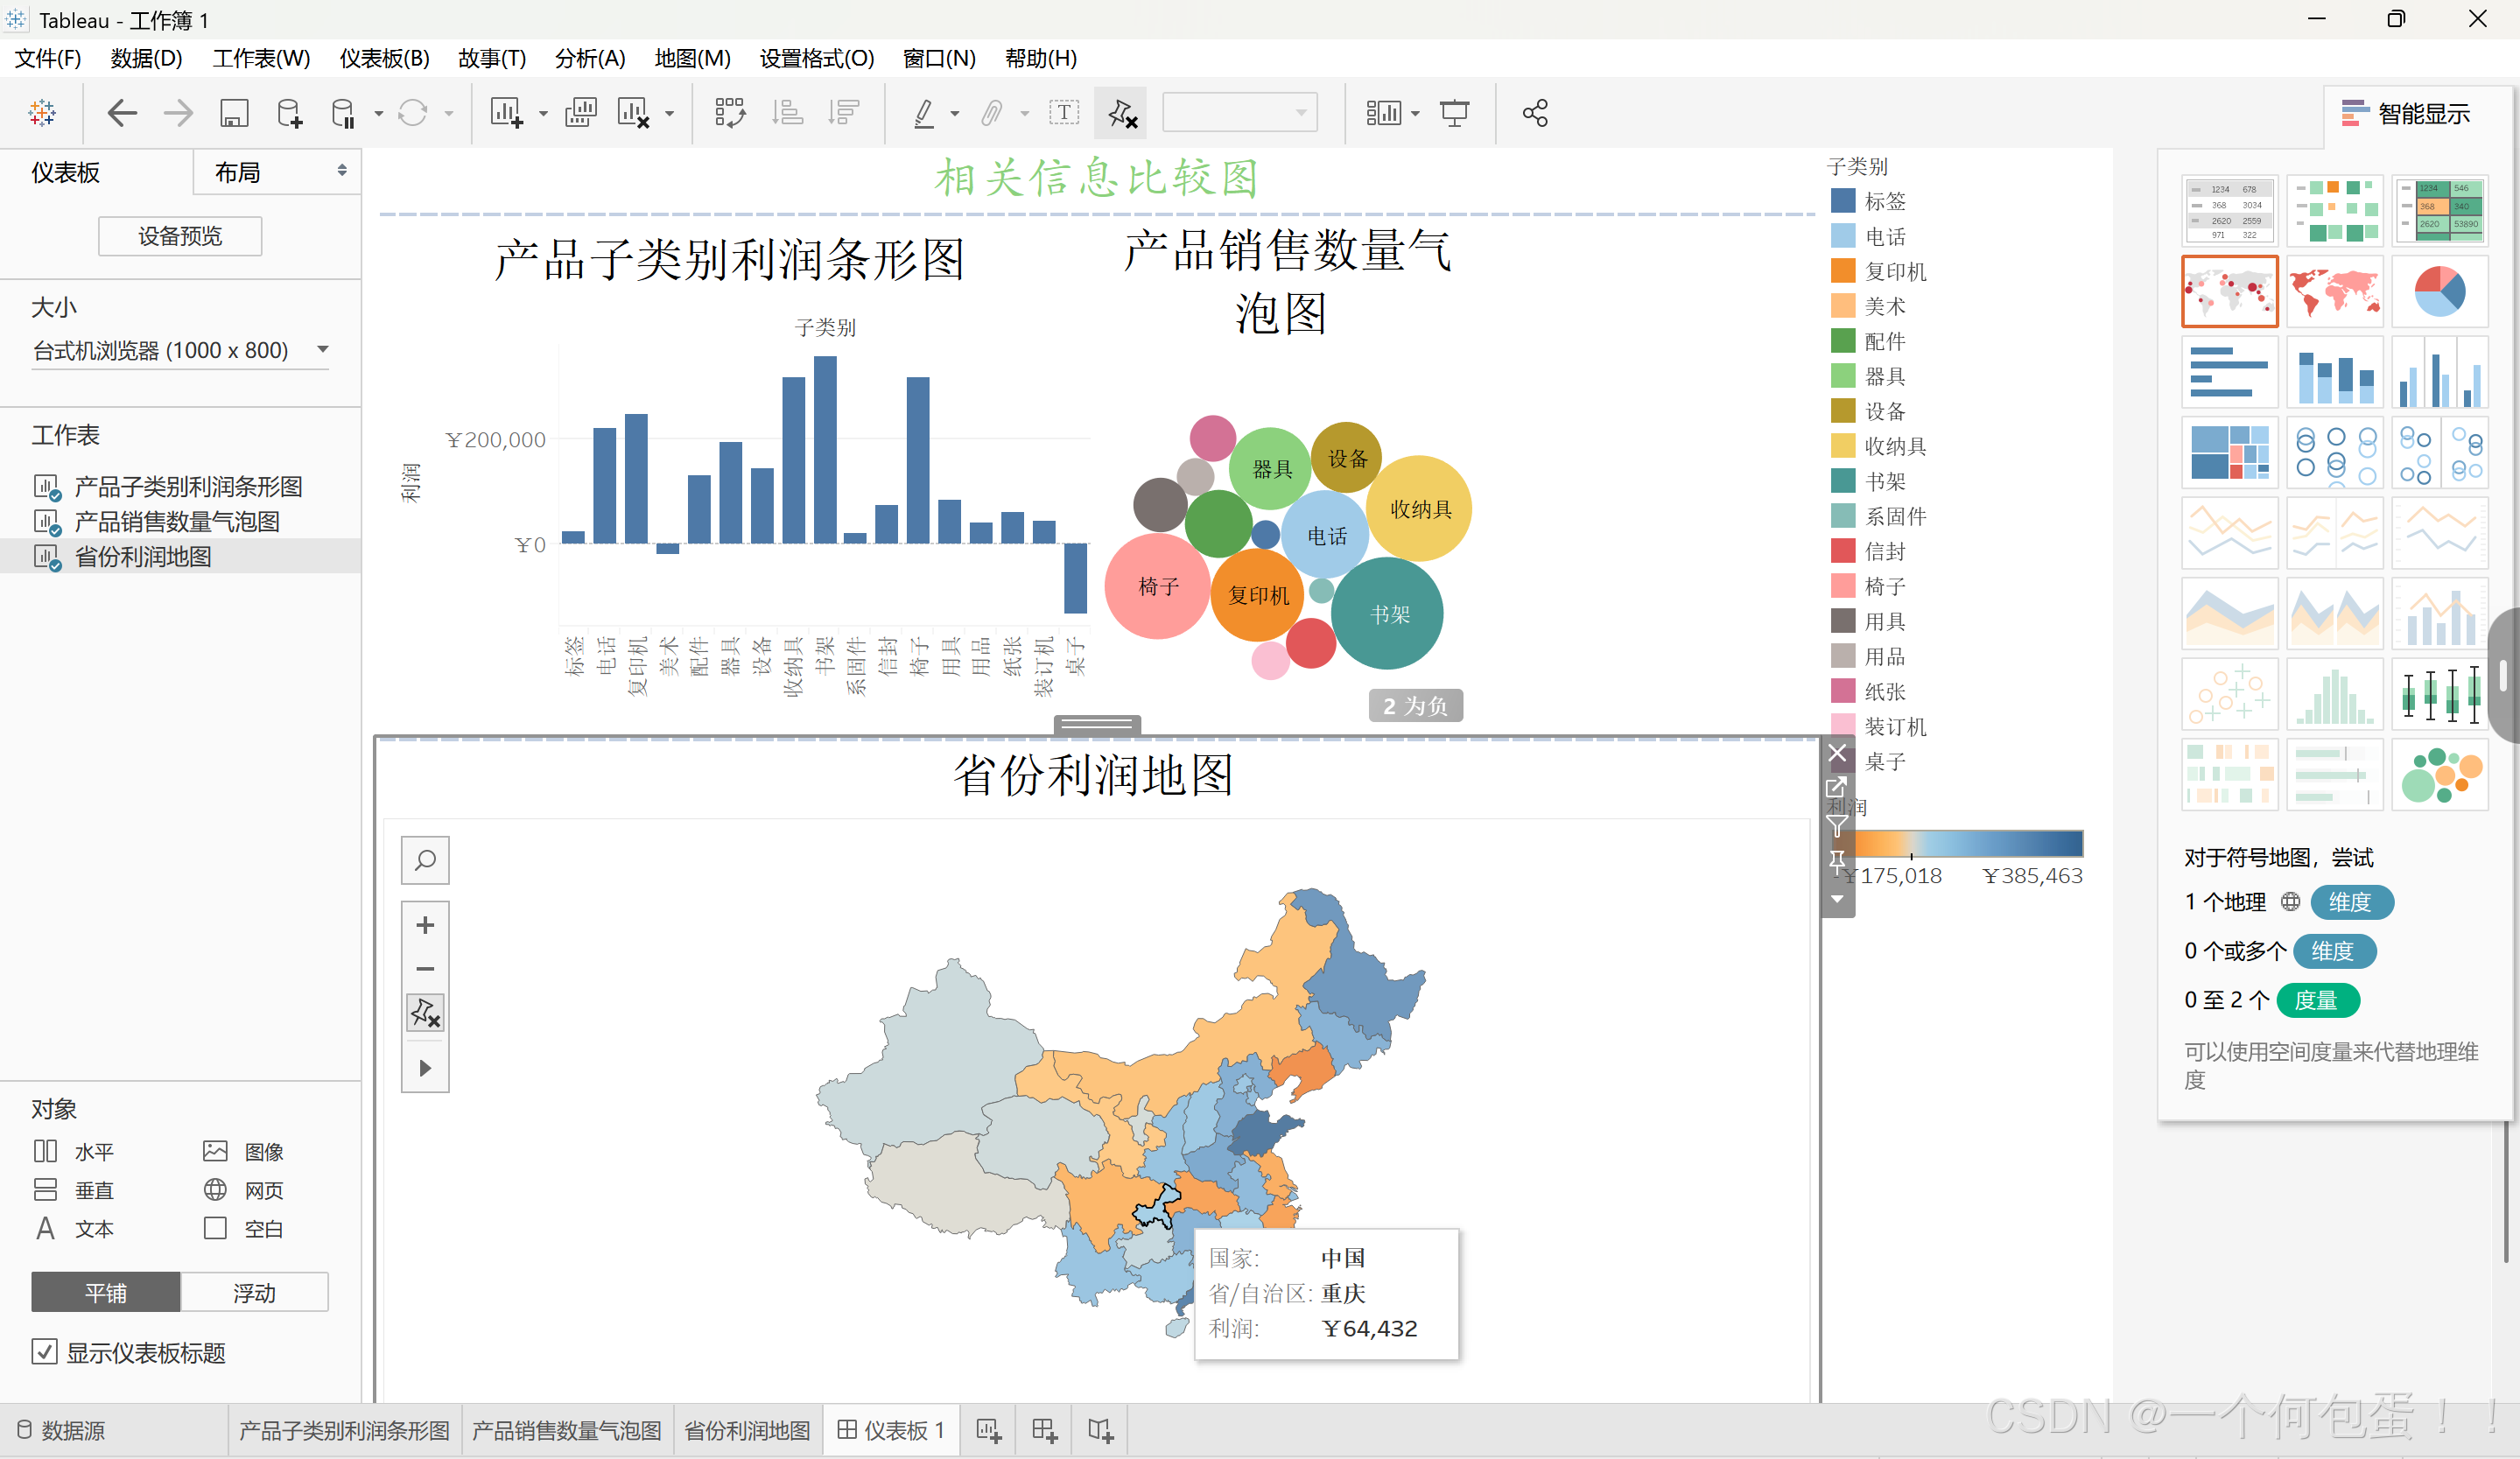Click the share workbook icon
2520x1459 pixels.
(x=1534, y=113)
